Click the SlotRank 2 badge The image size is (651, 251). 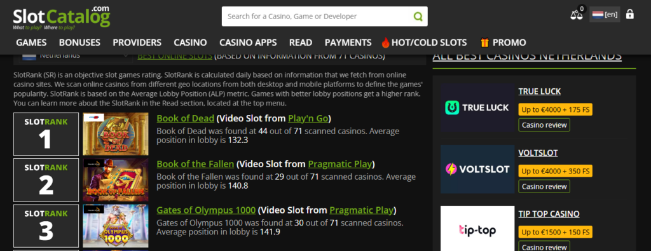(x=46, y=180)
